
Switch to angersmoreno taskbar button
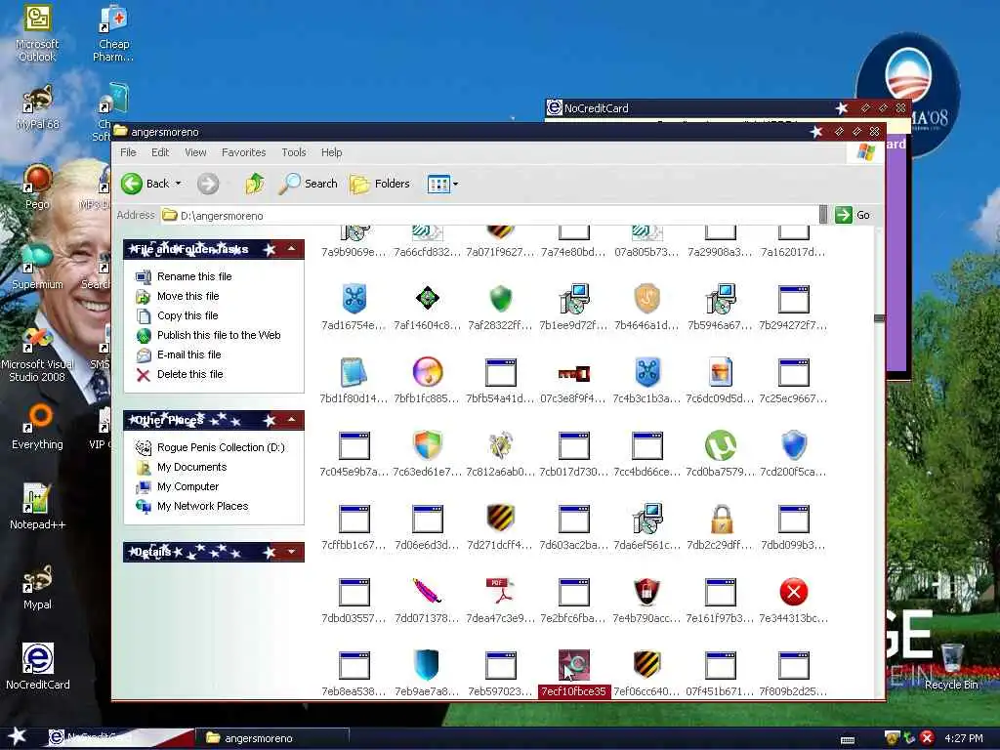pos(273,738)
